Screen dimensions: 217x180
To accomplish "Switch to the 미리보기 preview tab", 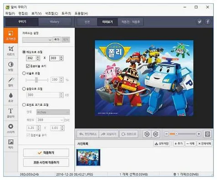I will coord(107,22).
